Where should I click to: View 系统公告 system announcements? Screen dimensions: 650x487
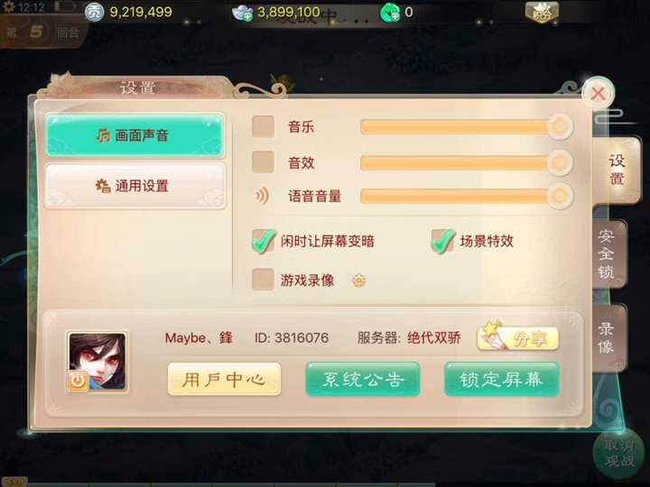click(x=363, y=379)
